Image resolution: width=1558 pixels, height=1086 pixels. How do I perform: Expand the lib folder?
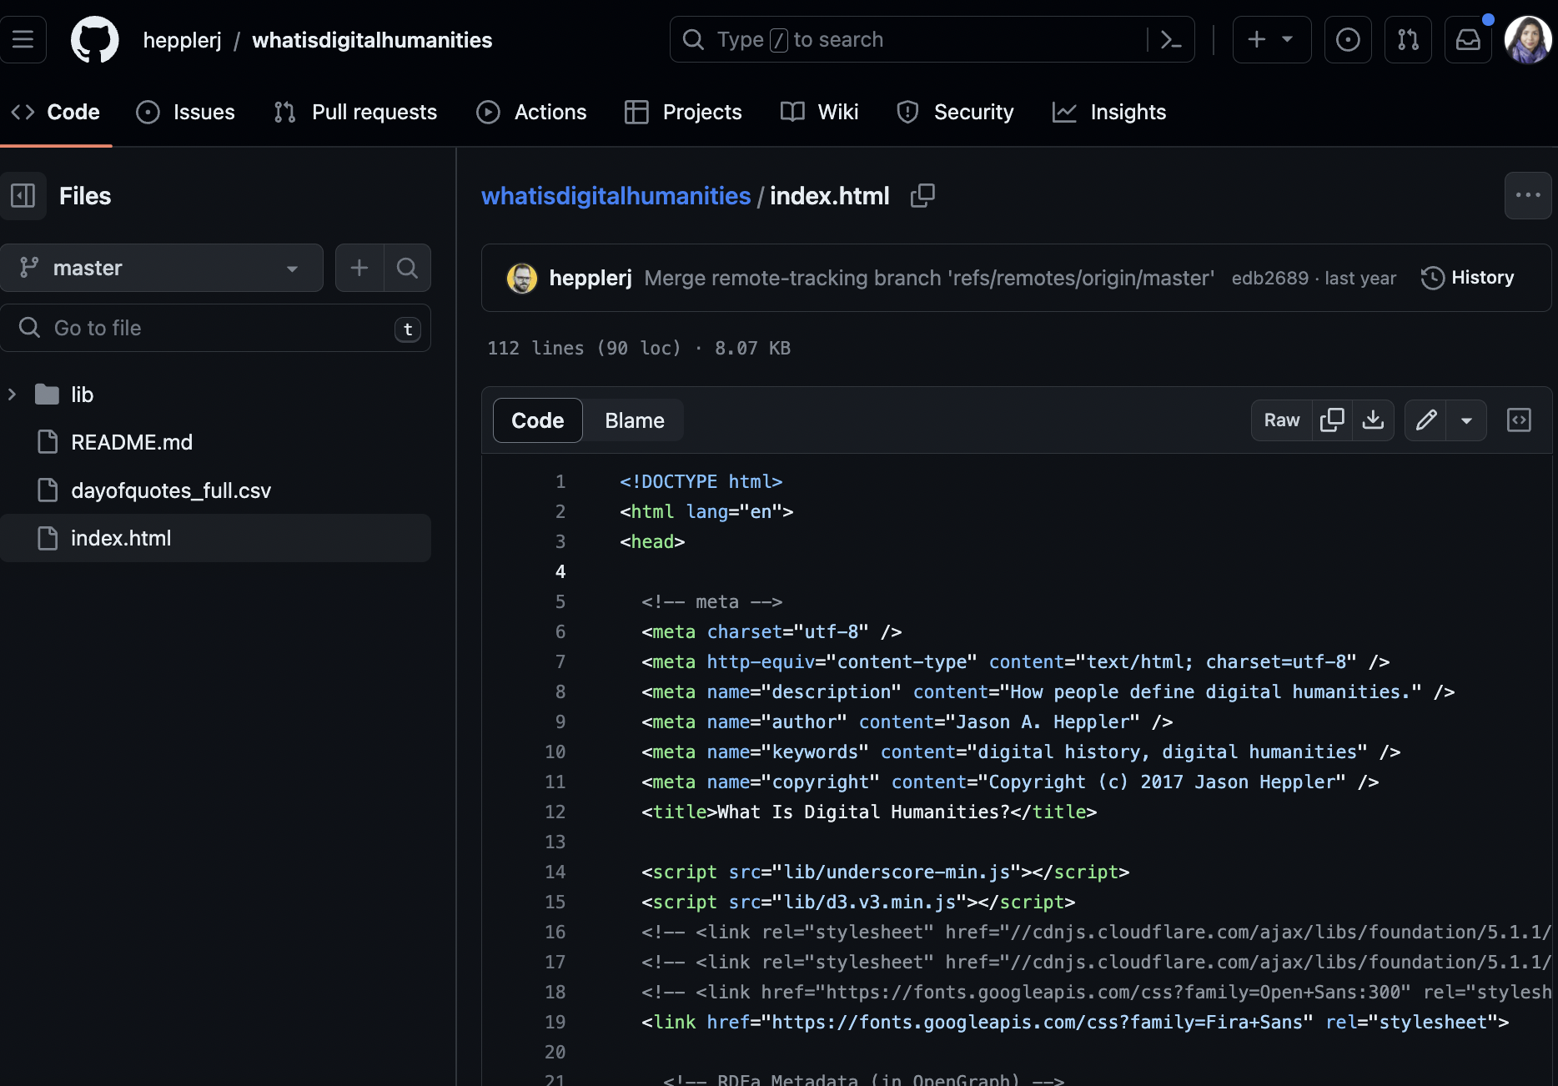pos(13,395)
